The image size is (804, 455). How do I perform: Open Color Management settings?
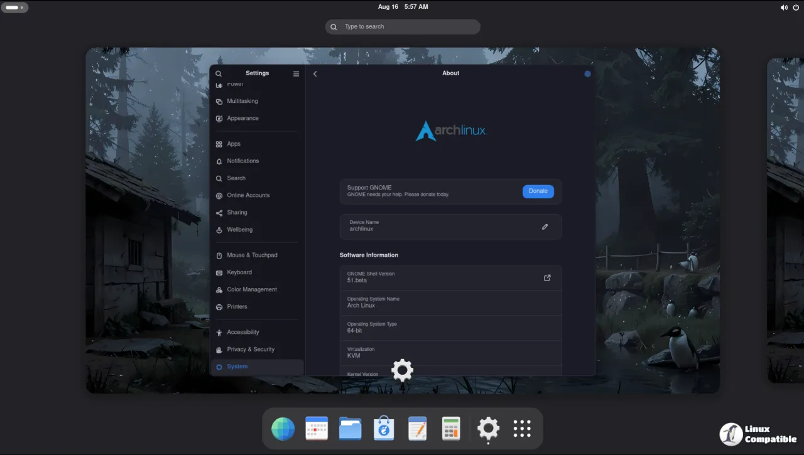pos(256,289)
